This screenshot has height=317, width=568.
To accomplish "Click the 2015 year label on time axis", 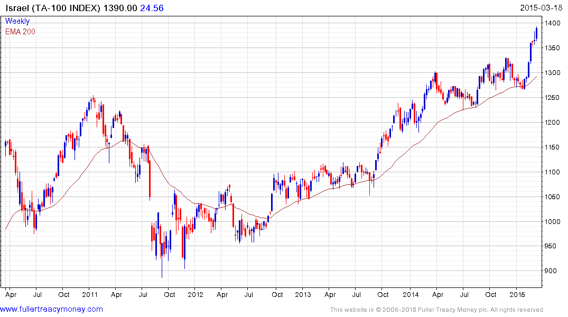I will 517,294.
